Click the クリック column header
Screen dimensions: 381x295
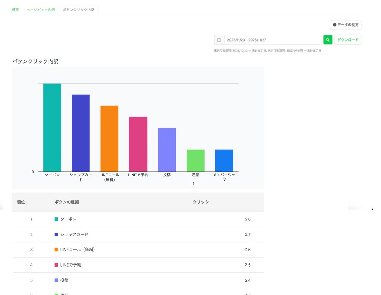pos(201,202)
